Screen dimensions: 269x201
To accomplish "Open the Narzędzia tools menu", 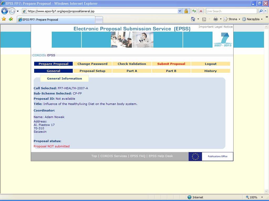I will pos(252,19).
